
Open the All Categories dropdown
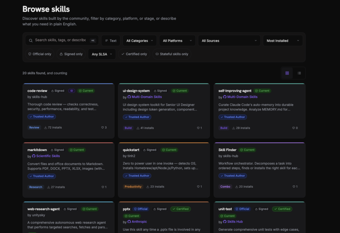tap(140, 41)
